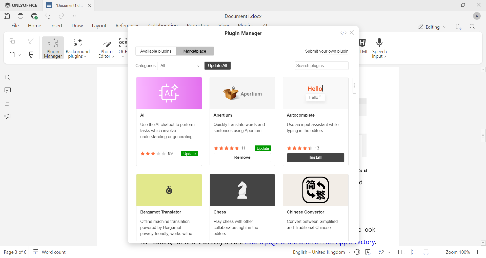This screenshot has height=258, width=486.
Task: Remove the Apertium plugin
Action: pyautogui.click(x=242, y=157)
